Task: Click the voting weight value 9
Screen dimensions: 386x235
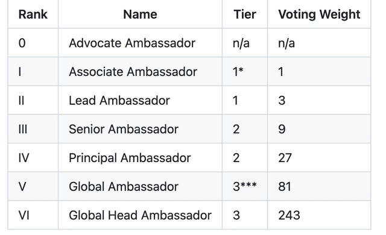Action: (x=282, y=129)
